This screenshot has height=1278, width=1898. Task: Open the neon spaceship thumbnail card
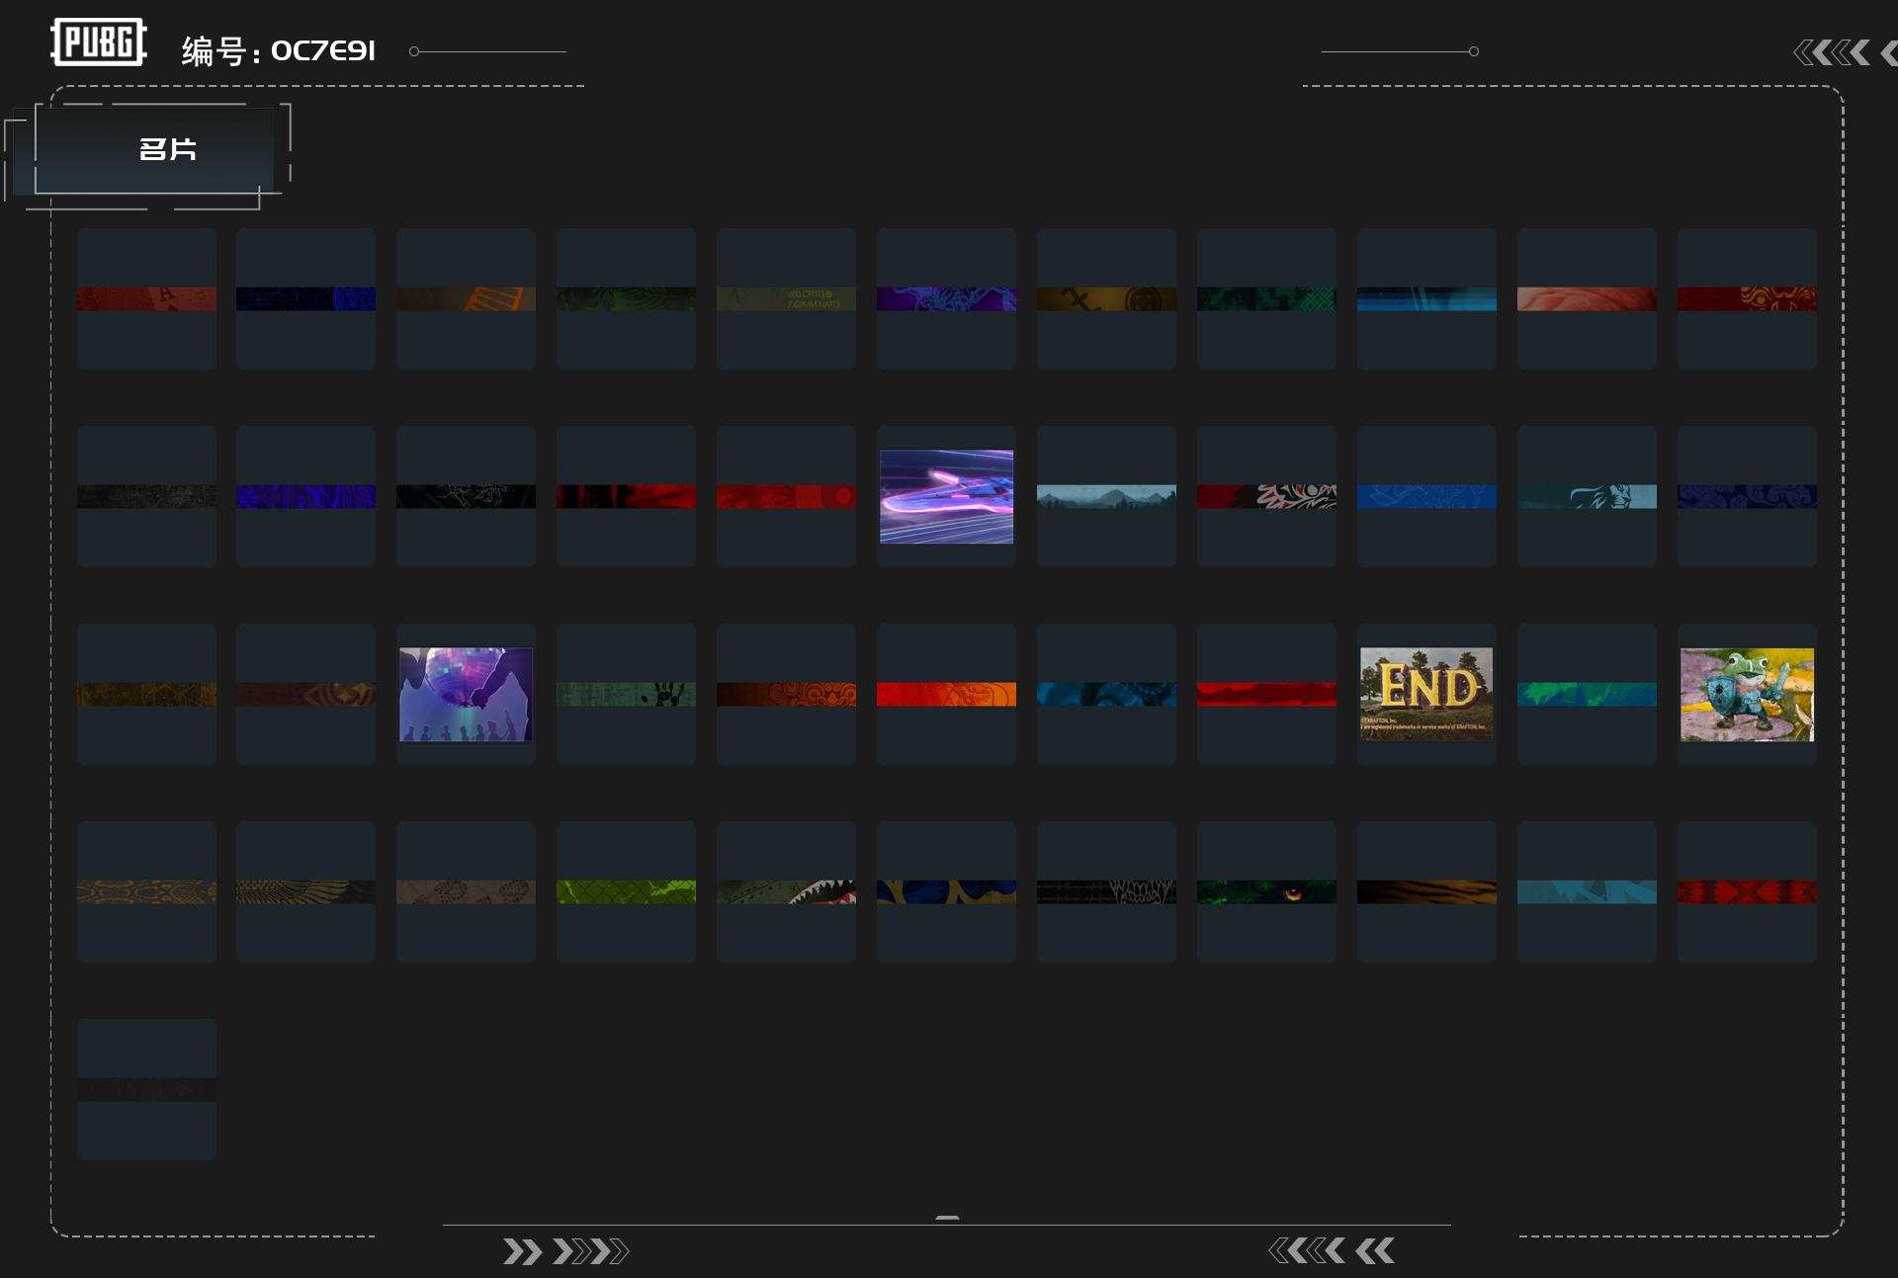(x=946, y=496)
